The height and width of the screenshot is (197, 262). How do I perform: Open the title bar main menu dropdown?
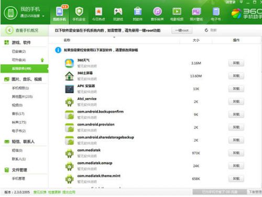coord(241,2)
